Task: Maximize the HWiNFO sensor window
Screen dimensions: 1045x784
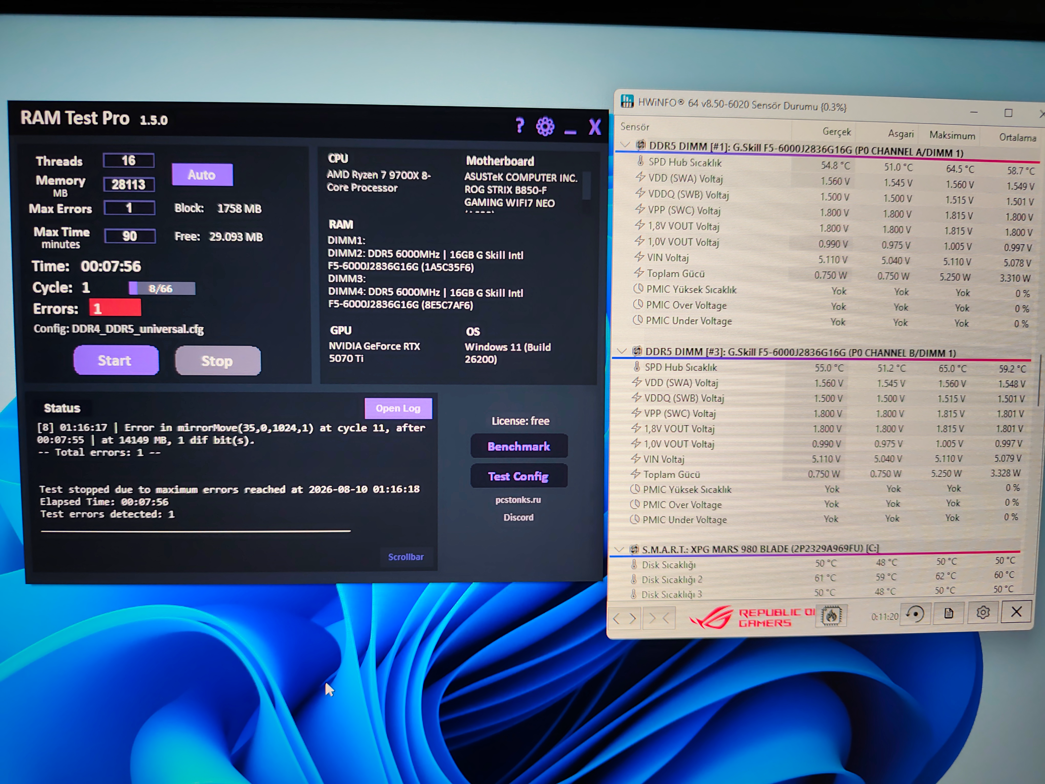Action: pyautogui.click(x=1008, y=113)
